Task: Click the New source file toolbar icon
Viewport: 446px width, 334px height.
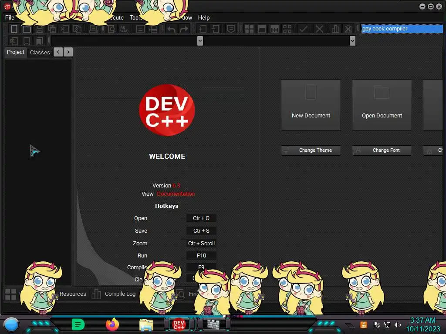Action: (14, 29)
